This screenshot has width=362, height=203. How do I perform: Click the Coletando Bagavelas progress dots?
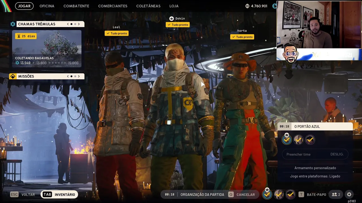tap(57, 63)
